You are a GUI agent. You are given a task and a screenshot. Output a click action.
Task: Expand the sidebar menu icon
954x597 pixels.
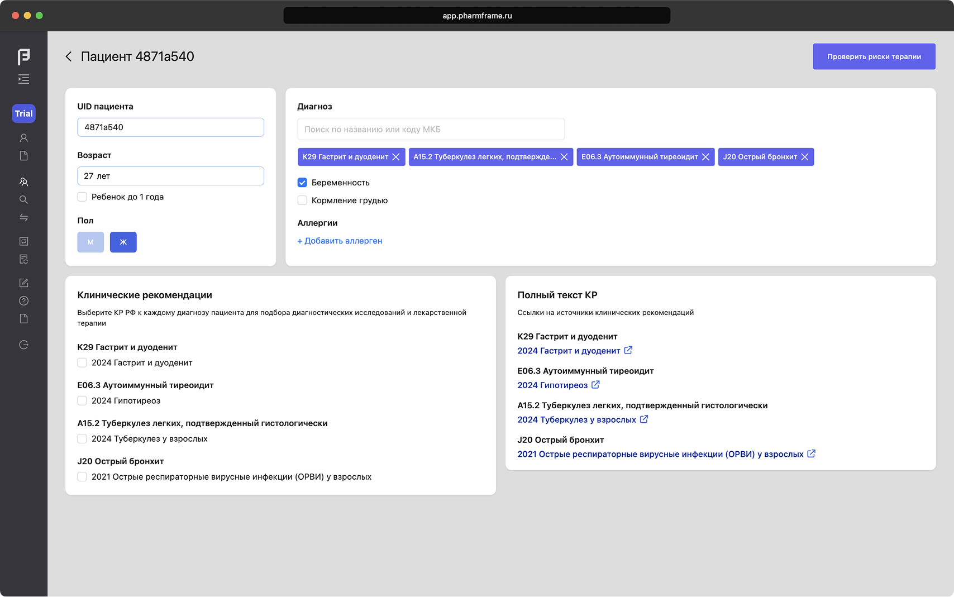tap(23, 79)
